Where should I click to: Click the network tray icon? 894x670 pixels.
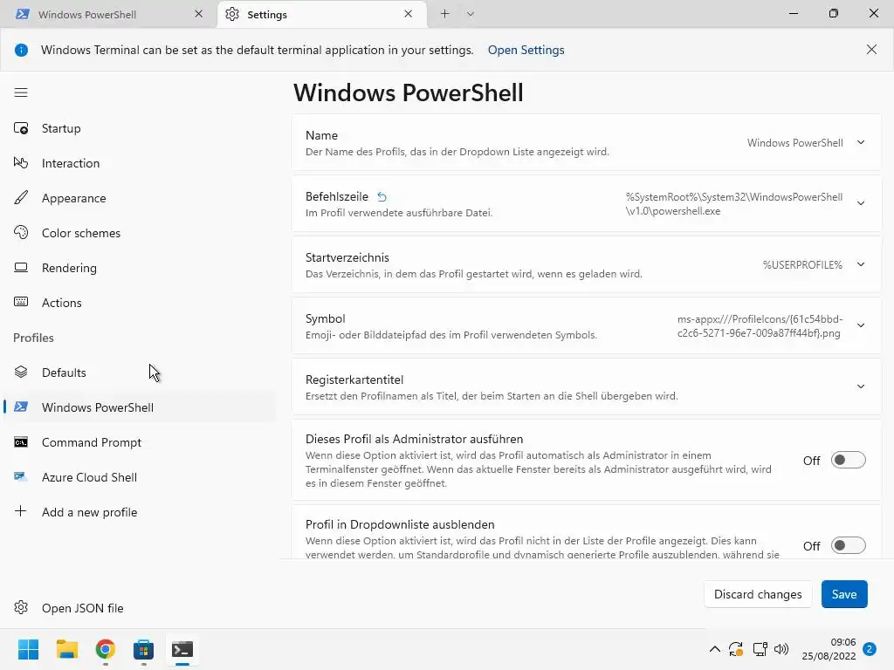[760, 649]
